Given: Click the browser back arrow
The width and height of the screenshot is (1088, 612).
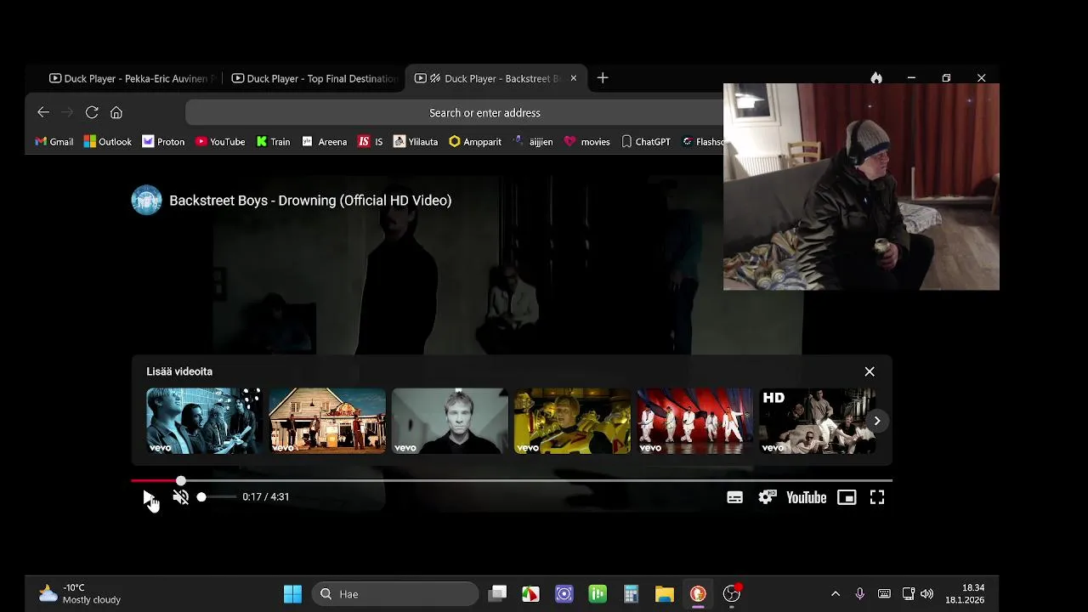Looking at the screenshot, I should [43, 112].
